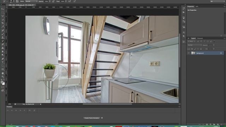Select the Rectangle shape tool
The width and height of the screenshot is (226, 127).
2,69
